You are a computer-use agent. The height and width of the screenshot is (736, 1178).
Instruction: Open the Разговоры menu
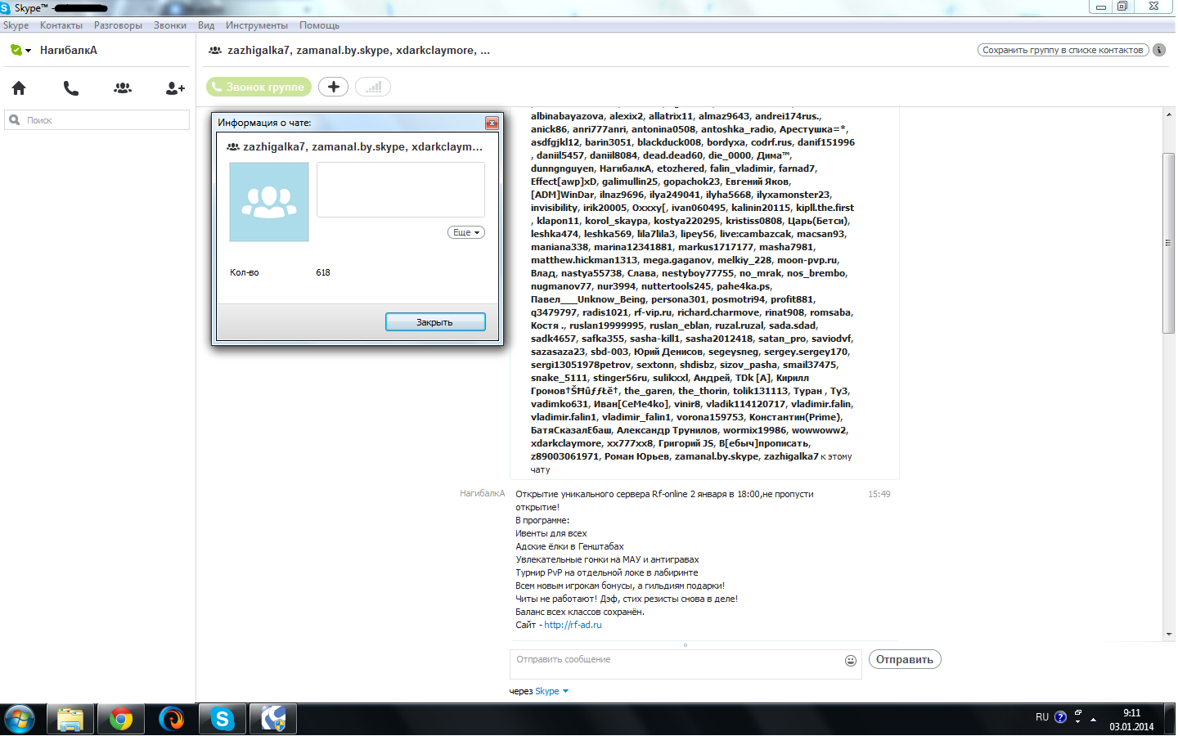118,25
